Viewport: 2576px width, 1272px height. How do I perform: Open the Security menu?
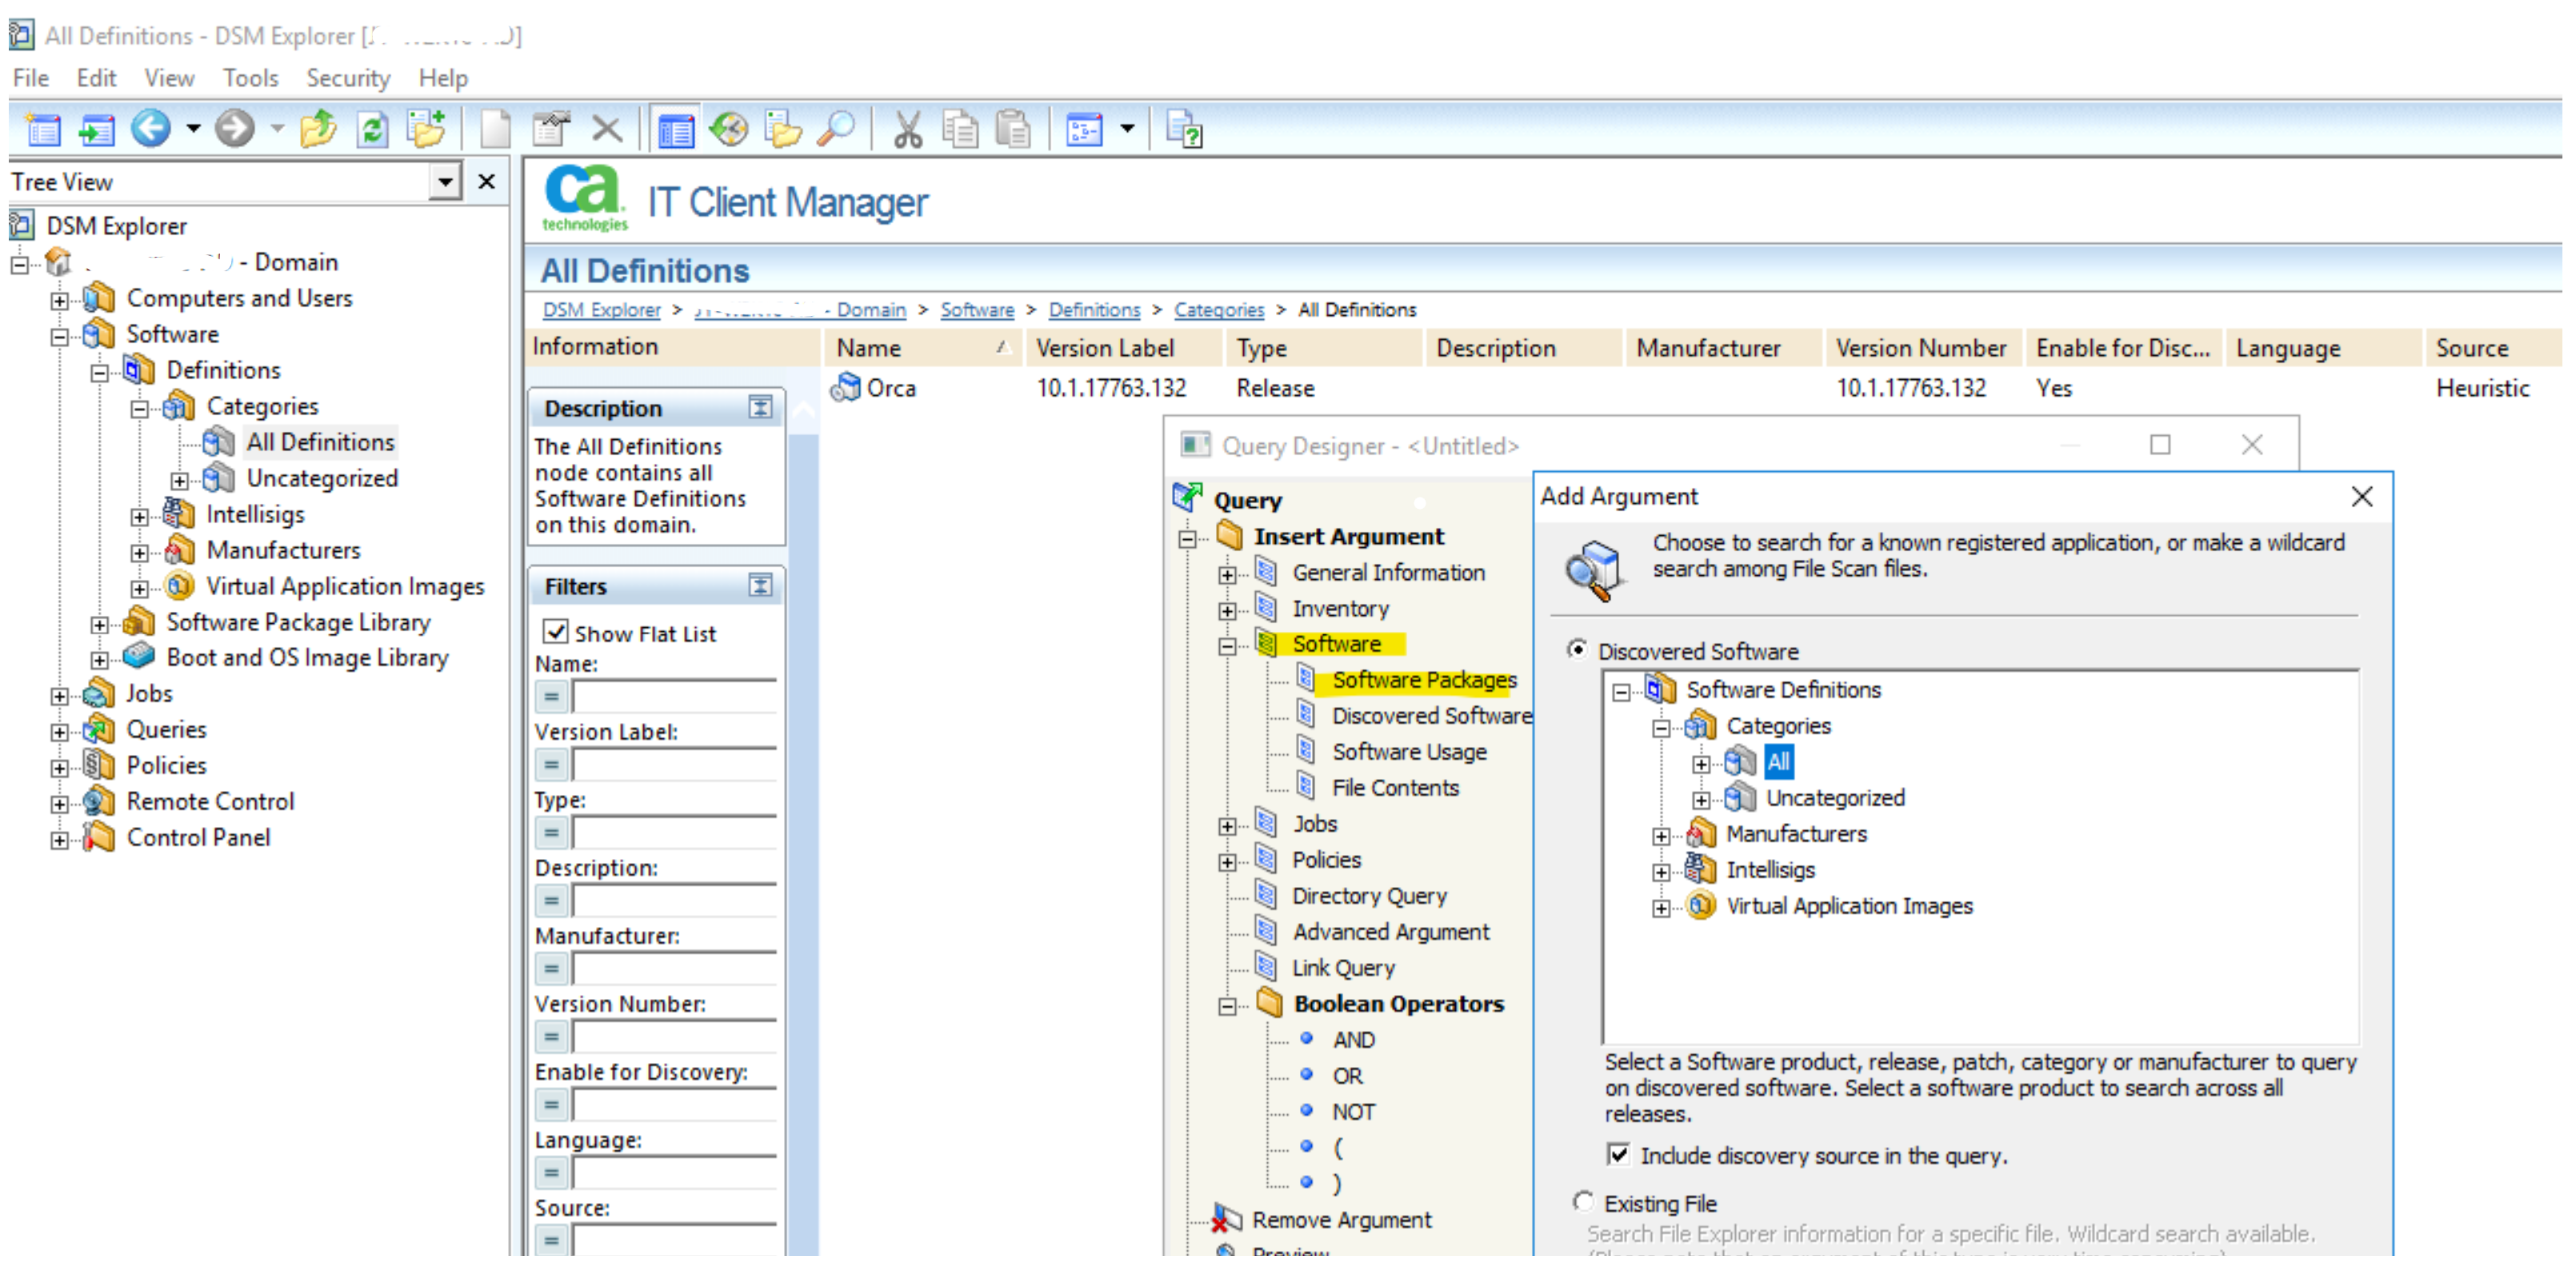coord(347,77)
